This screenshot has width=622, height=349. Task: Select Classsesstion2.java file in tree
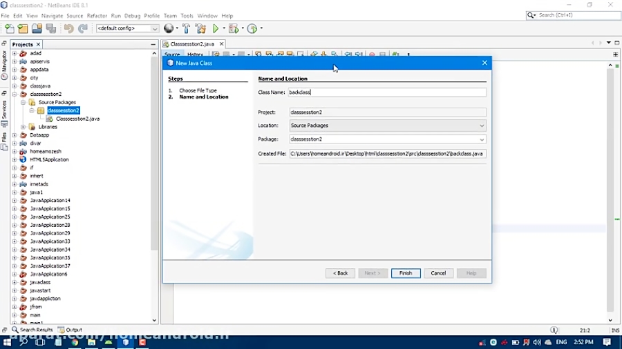pos(77,119)
